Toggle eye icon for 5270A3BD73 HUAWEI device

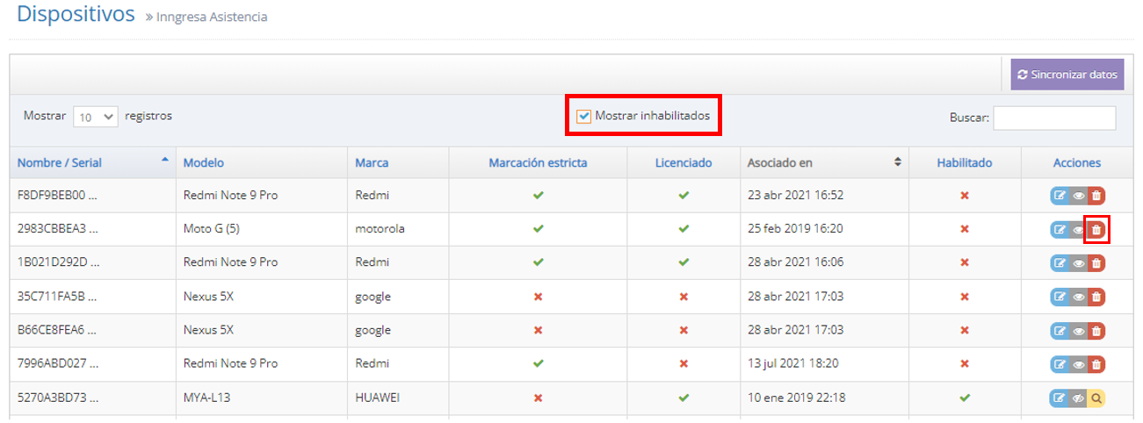[1078, 398]
